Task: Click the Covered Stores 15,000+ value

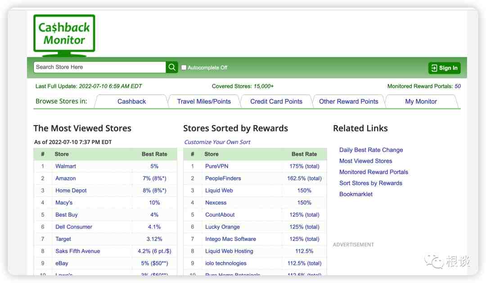Action: pos(264,86)
